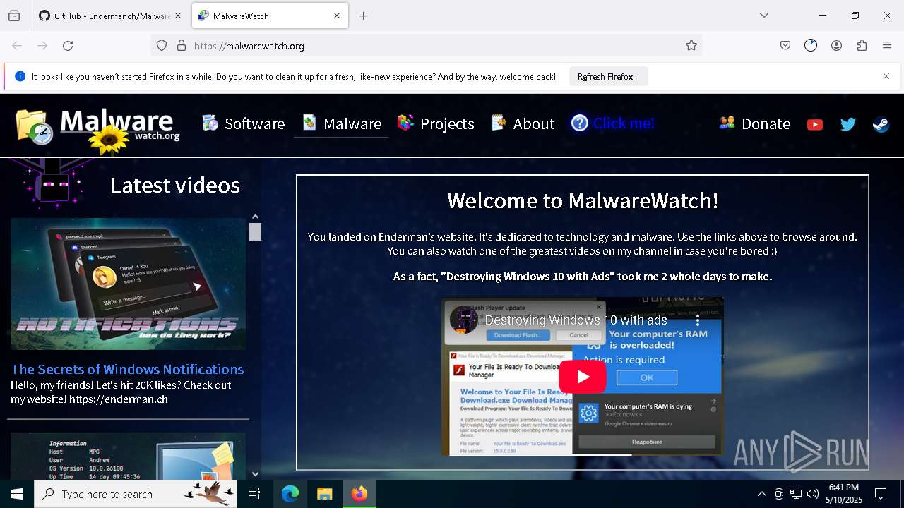Open the taskbar clock and date
This screenshot has width=904, height=508.
843,494
